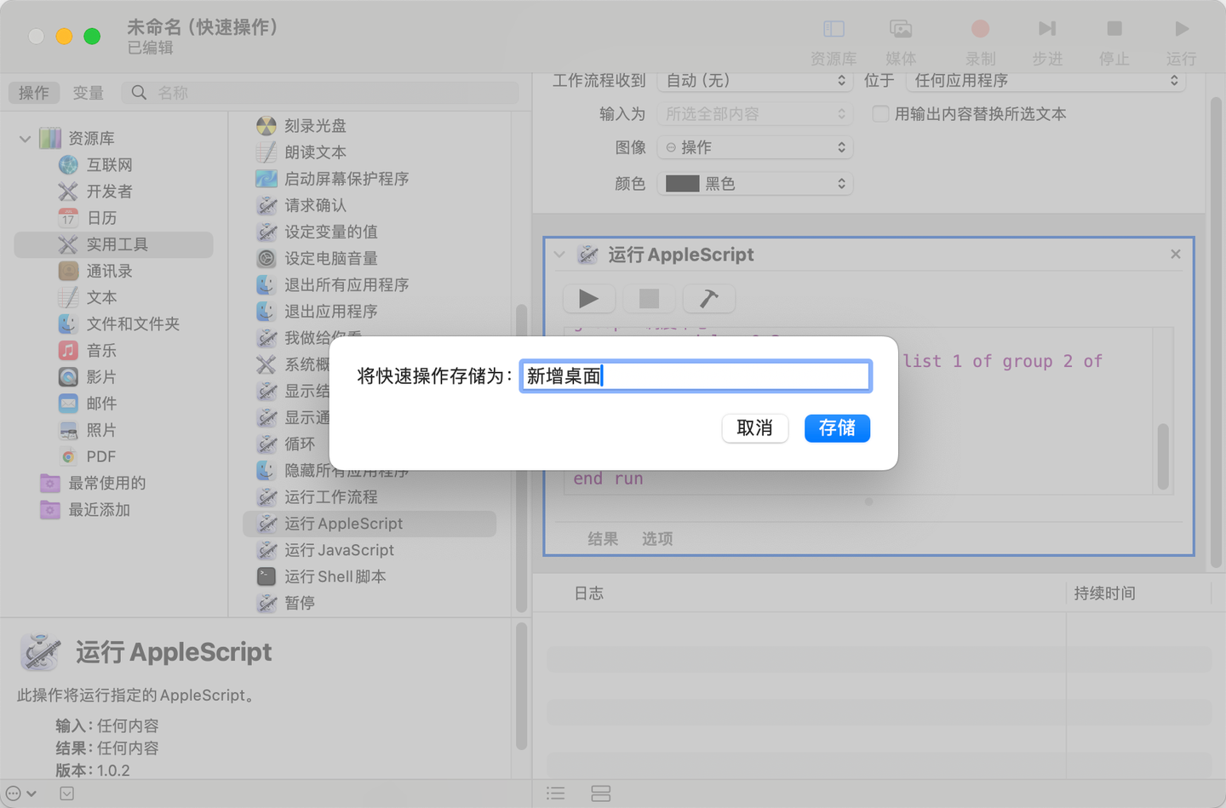Select the 暂停 action
The image size is (1226, 808).
[300, 603]
